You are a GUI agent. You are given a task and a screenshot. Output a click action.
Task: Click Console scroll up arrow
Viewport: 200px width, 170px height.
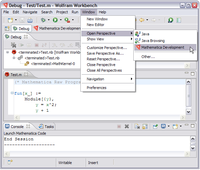point(193,139)
